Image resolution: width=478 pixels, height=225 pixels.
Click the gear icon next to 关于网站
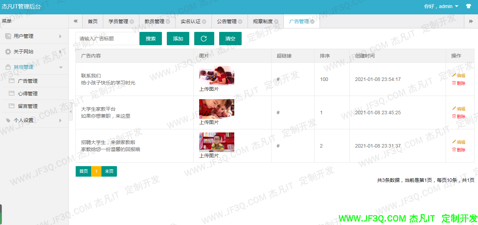9,51
